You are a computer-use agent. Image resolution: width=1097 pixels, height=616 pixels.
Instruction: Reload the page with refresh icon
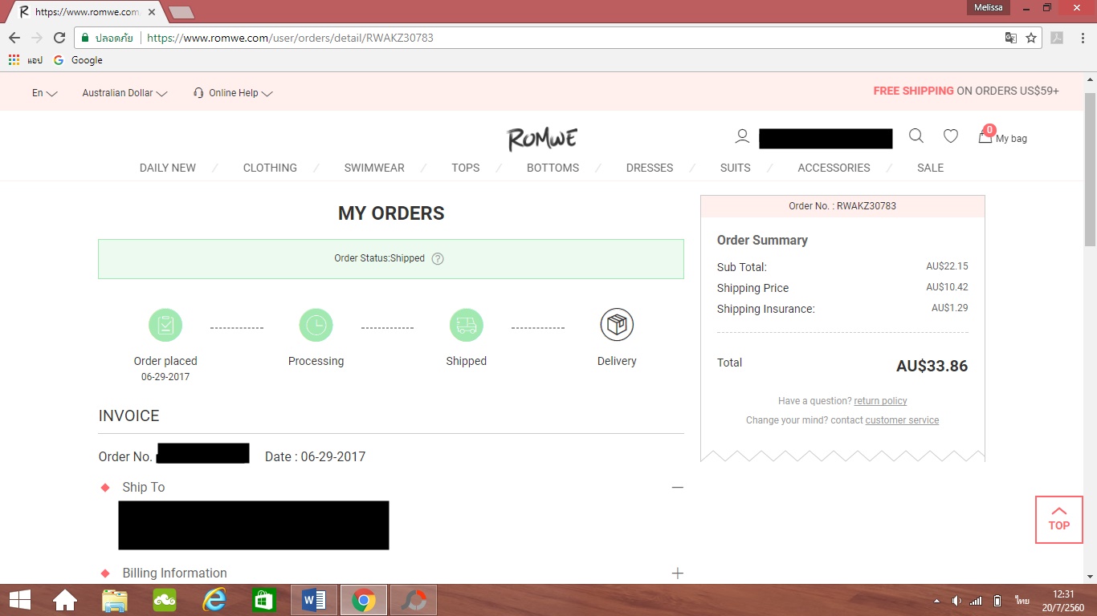point(59,38)
